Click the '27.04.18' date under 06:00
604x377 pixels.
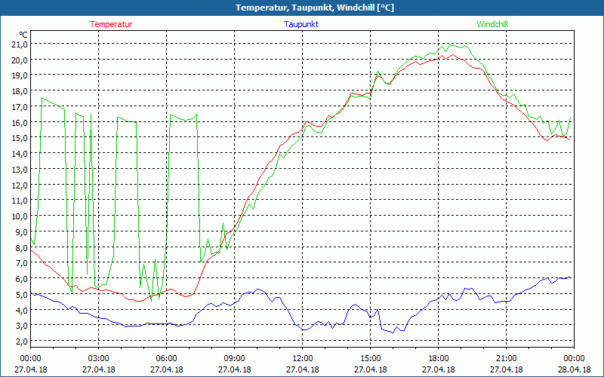pyautogui.click(x=167, y=369)
